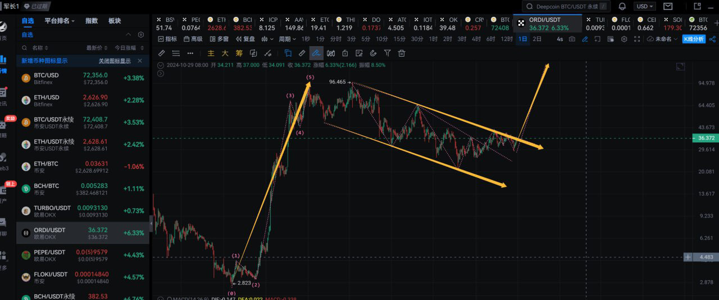Viewport: 719px width, 300px height.
Task: Enter fullscreen chart mode
Action: [x=637, y=39]
